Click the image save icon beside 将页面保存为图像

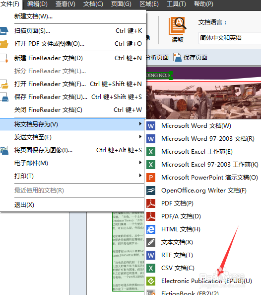coord(4,150)
